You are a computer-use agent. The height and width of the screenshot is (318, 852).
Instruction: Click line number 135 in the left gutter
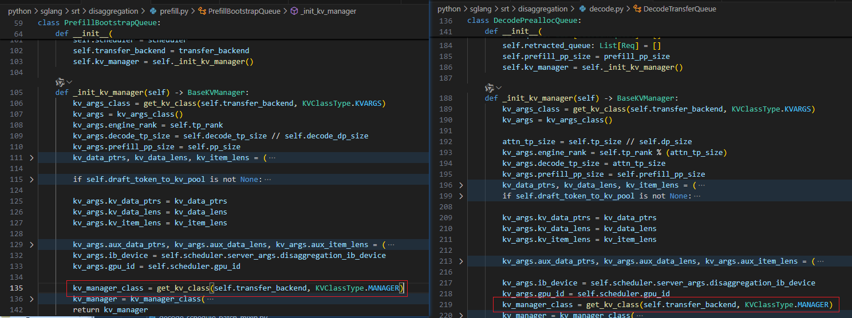click(17, 288)
